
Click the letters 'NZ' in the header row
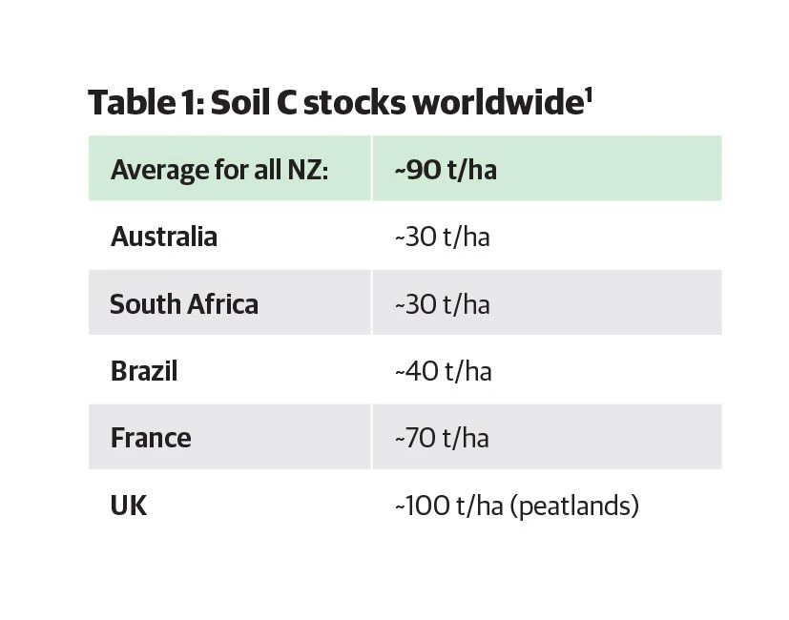pyautogui.click(x=308, y=171)
